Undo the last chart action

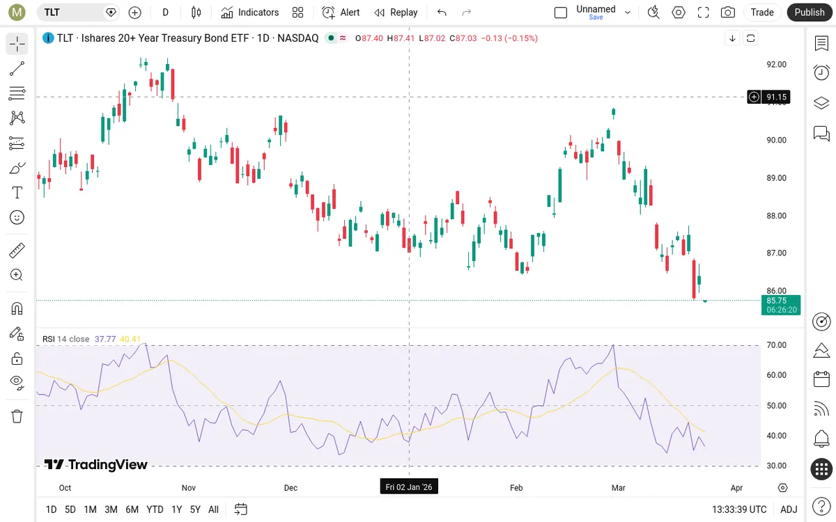click(x=442, y=13)
